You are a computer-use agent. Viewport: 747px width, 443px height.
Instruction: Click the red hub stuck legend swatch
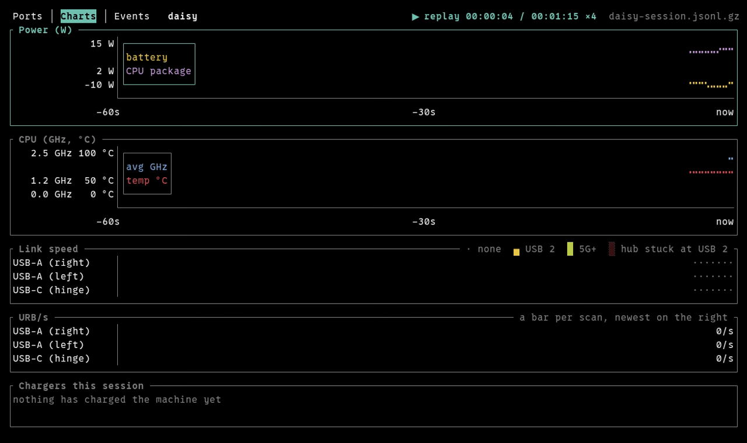[612, 249]
